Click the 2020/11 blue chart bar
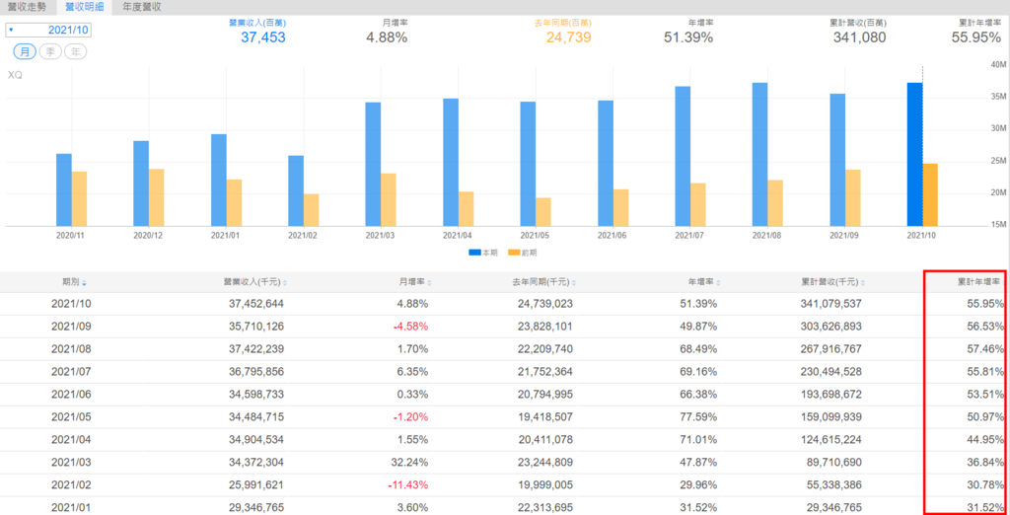 tap(64, 190)
